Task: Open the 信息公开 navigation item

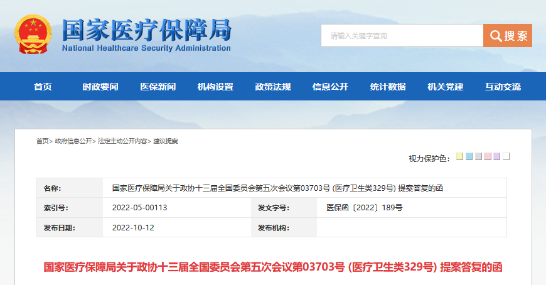Action: [x=330, y=87]
